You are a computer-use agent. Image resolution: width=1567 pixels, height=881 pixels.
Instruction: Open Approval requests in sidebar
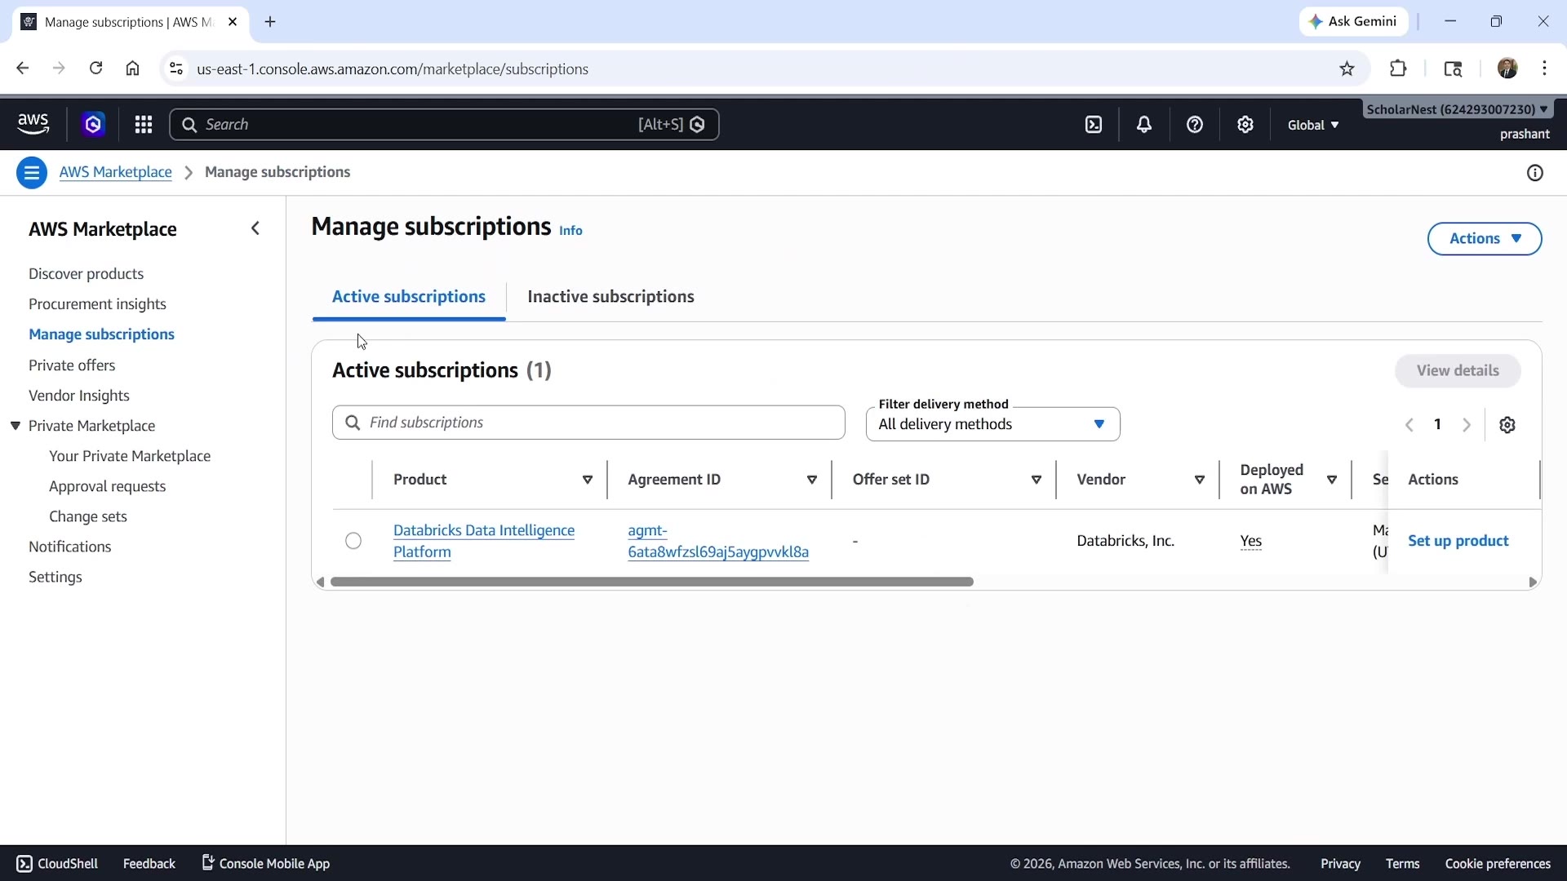tap(107, 486)
